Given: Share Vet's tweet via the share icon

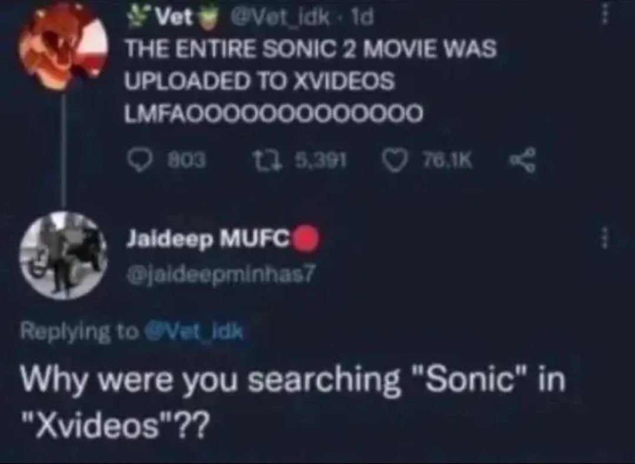Looking at the screenshot, I should [x=523, y=161].
